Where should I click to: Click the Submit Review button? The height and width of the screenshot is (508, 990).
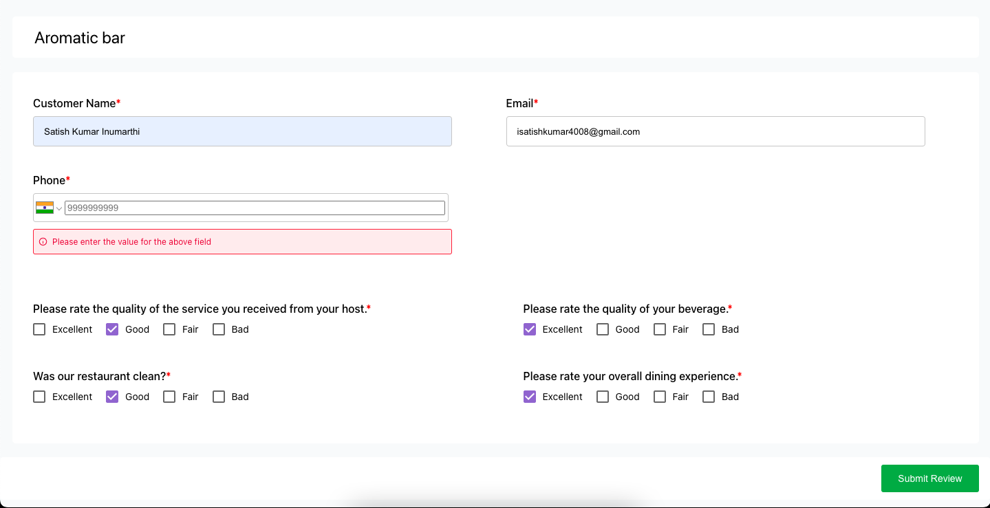pyautogui.click(x=929, y=478)
